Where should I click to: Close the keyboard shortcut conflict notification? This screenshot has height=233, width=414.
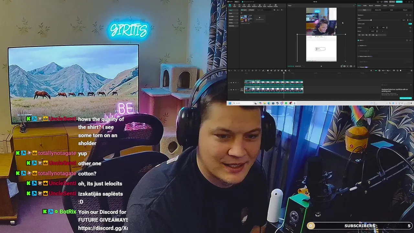411,85
